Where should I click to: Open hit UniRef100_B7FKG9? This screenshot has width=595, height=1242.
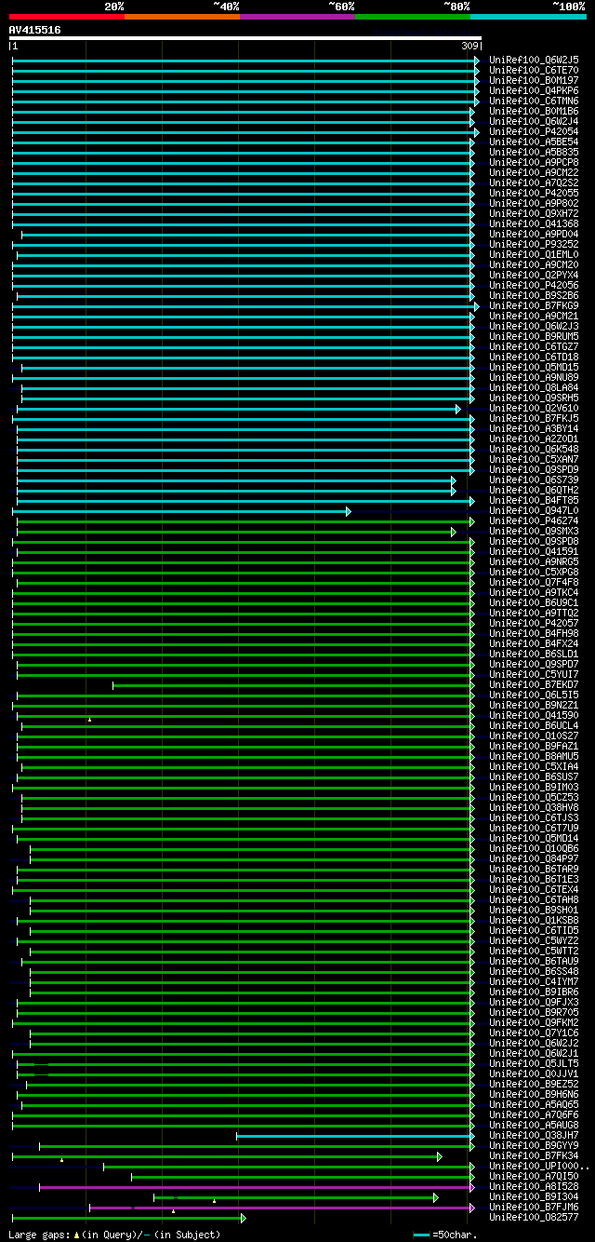tap(534, 305)
